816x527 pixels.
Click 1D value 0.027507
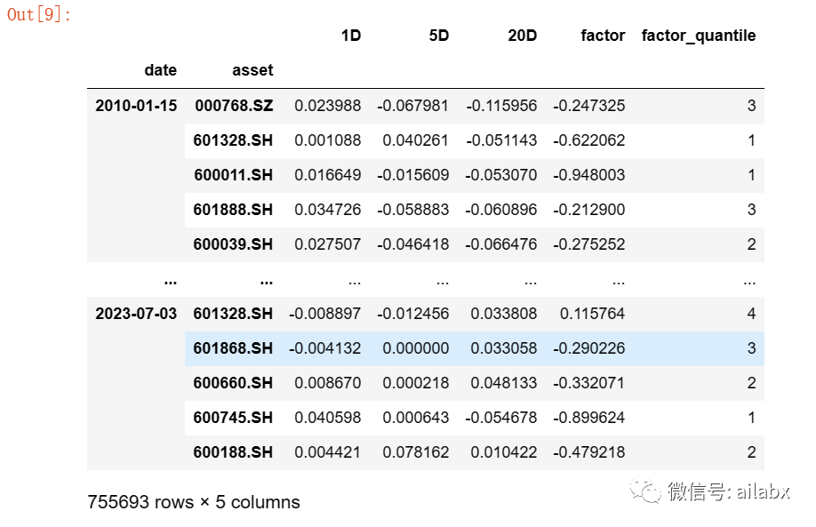(327, 244)
